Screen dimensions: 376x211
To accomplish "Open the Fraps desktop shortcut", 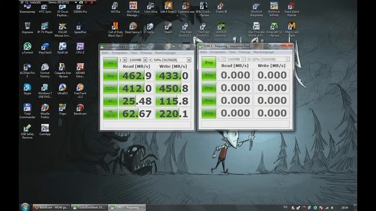I will pyautogui.click(x=62, y=110).
